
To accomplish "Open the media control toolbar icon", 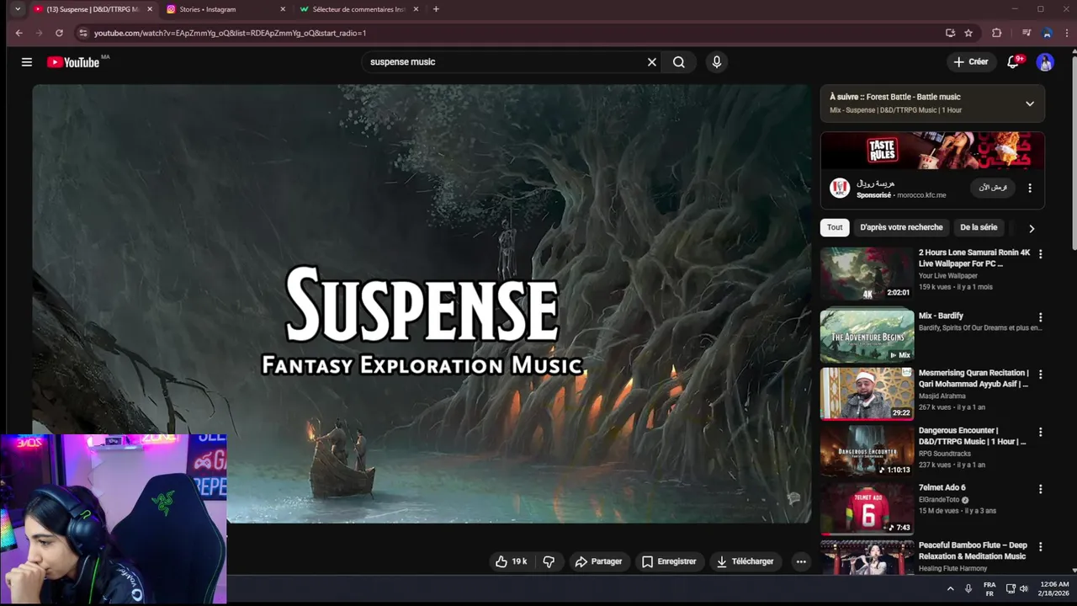I will [x=1026, y=33].
